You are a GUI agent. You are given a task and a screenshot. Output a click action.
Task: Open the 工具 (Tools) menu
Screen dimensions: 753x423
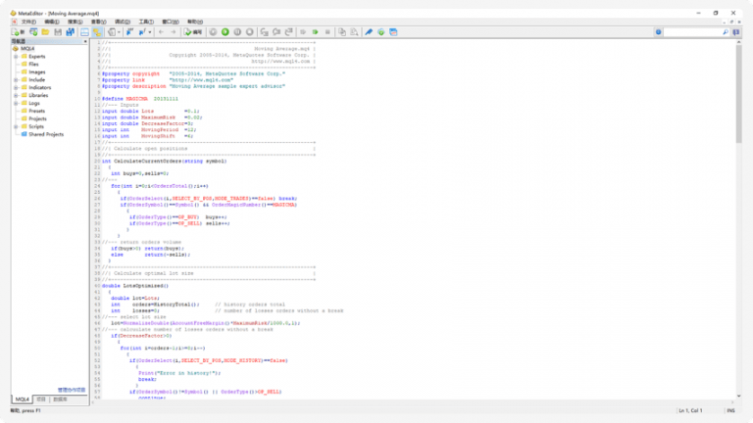[x=145, y=21]
